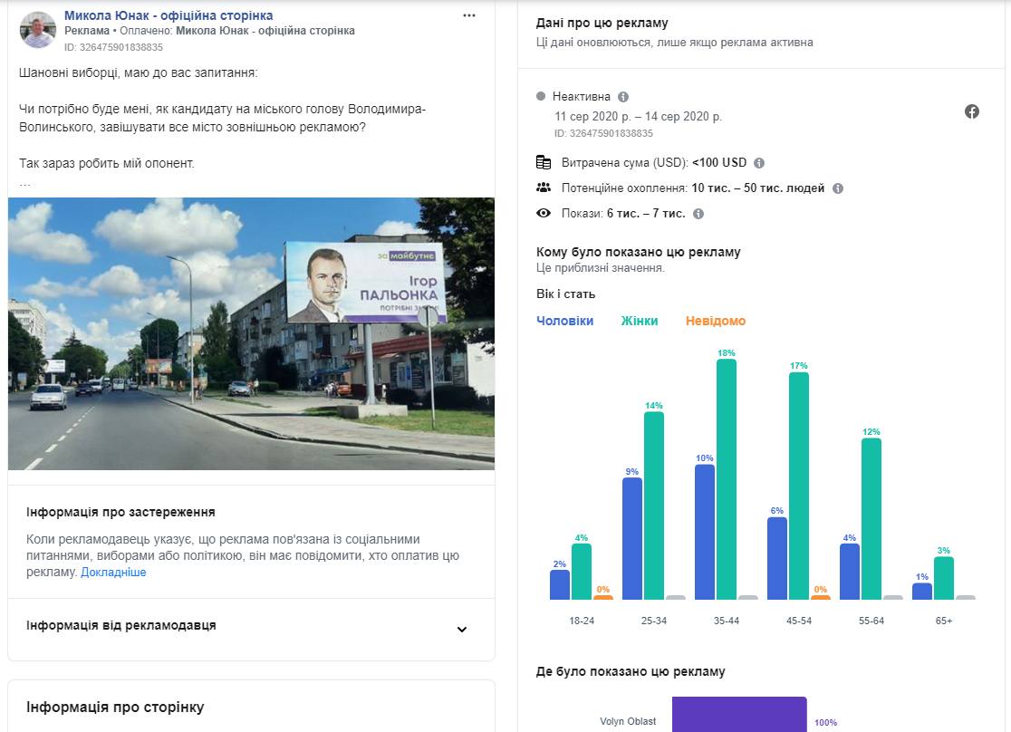This screenshot has height=732, width=1011.
Task: Click the Volyn Oblast purple bar
Action: coord(738,715)
